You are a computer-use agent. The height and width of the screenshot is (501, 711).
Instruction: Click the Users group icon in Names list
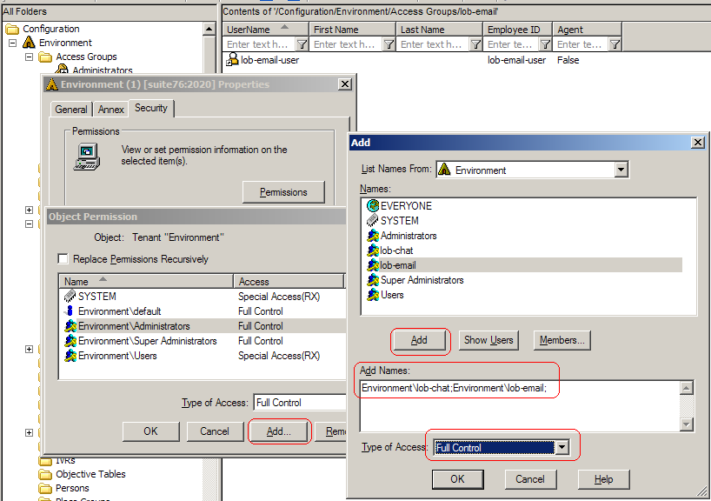[372, 294]
